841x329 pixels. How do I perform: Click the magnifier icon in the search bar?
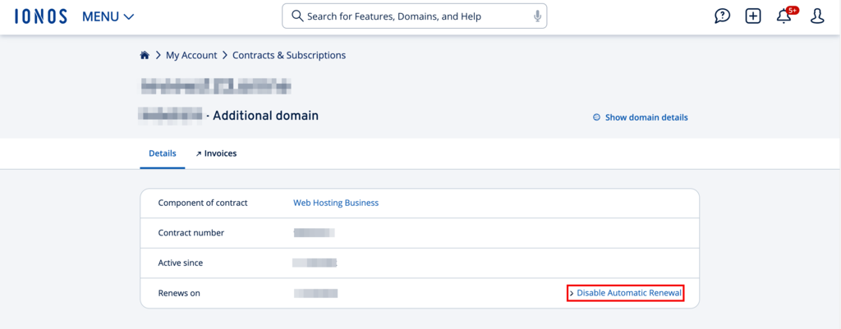click(x=297, y=16)
